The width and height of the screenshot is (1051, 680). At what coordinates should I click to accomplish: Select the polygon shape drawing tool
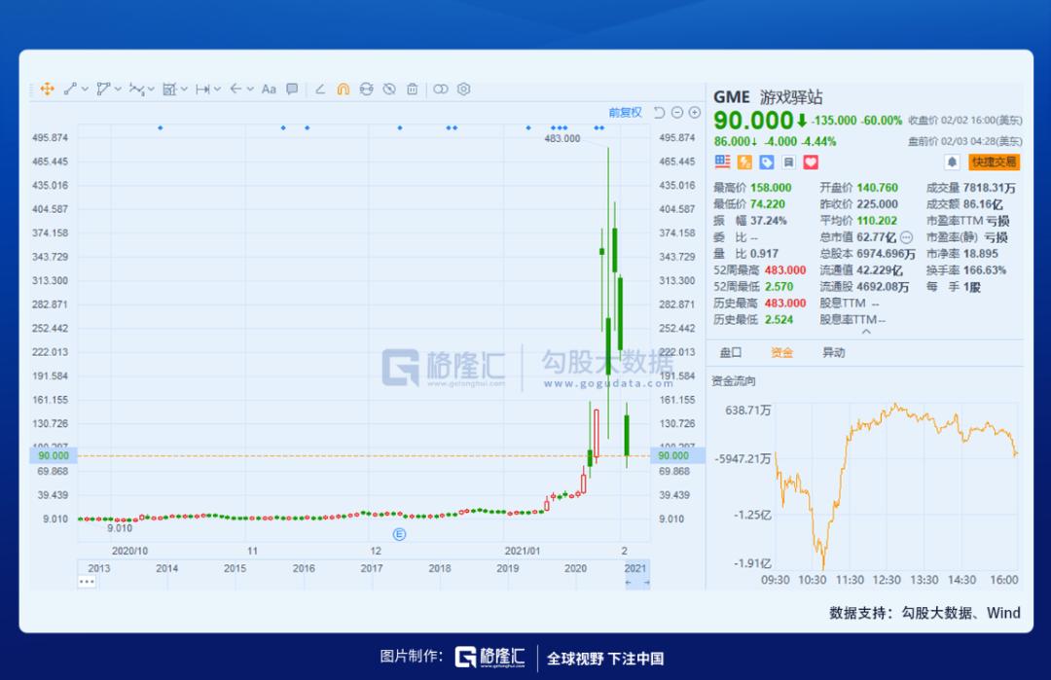click(103, 89)
